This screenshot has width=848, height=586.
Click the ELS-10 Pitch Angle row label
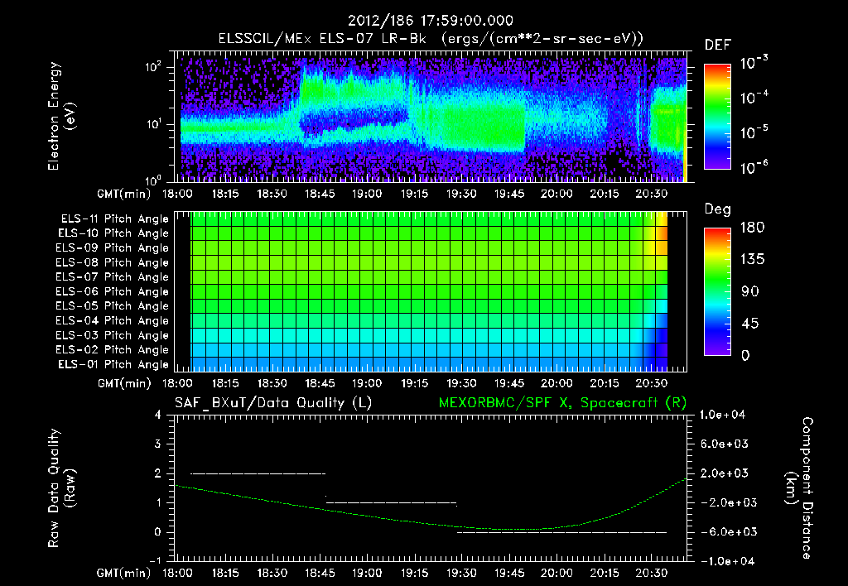tap(113, 233)
